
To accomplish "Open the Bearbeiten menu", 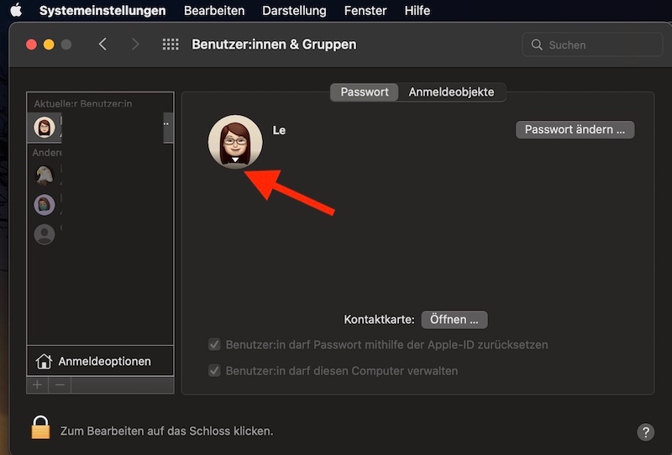I will [214, 11].
